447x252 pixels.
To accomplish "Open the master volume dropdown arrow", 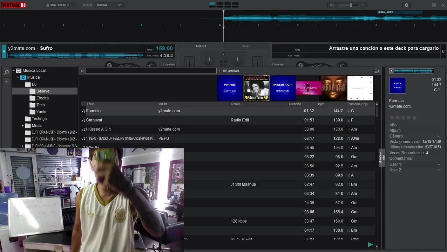I will coord(363,5).
